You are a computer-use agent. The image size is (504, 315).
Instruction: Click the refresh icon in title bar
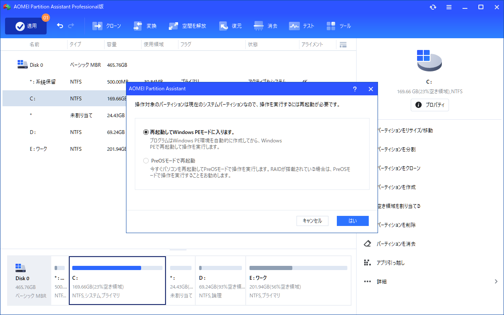coord(433,7)
